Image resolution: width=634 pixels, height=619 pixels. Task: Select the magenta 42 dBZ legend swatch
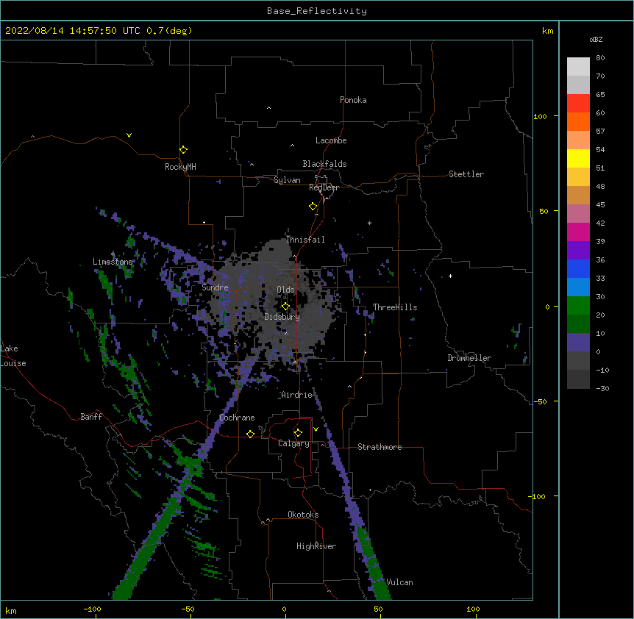tap(578, 232)
